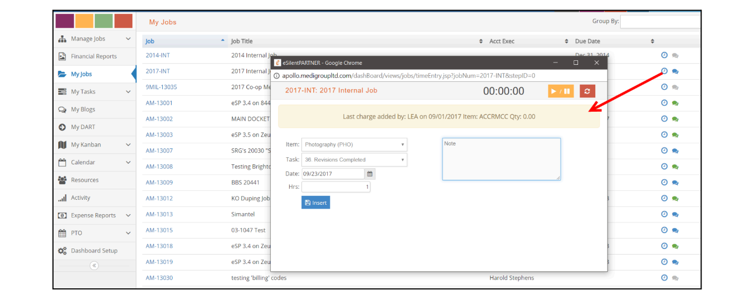Click the Note text area
Viewport: 732px width, 295px height.
click(501, 159)
